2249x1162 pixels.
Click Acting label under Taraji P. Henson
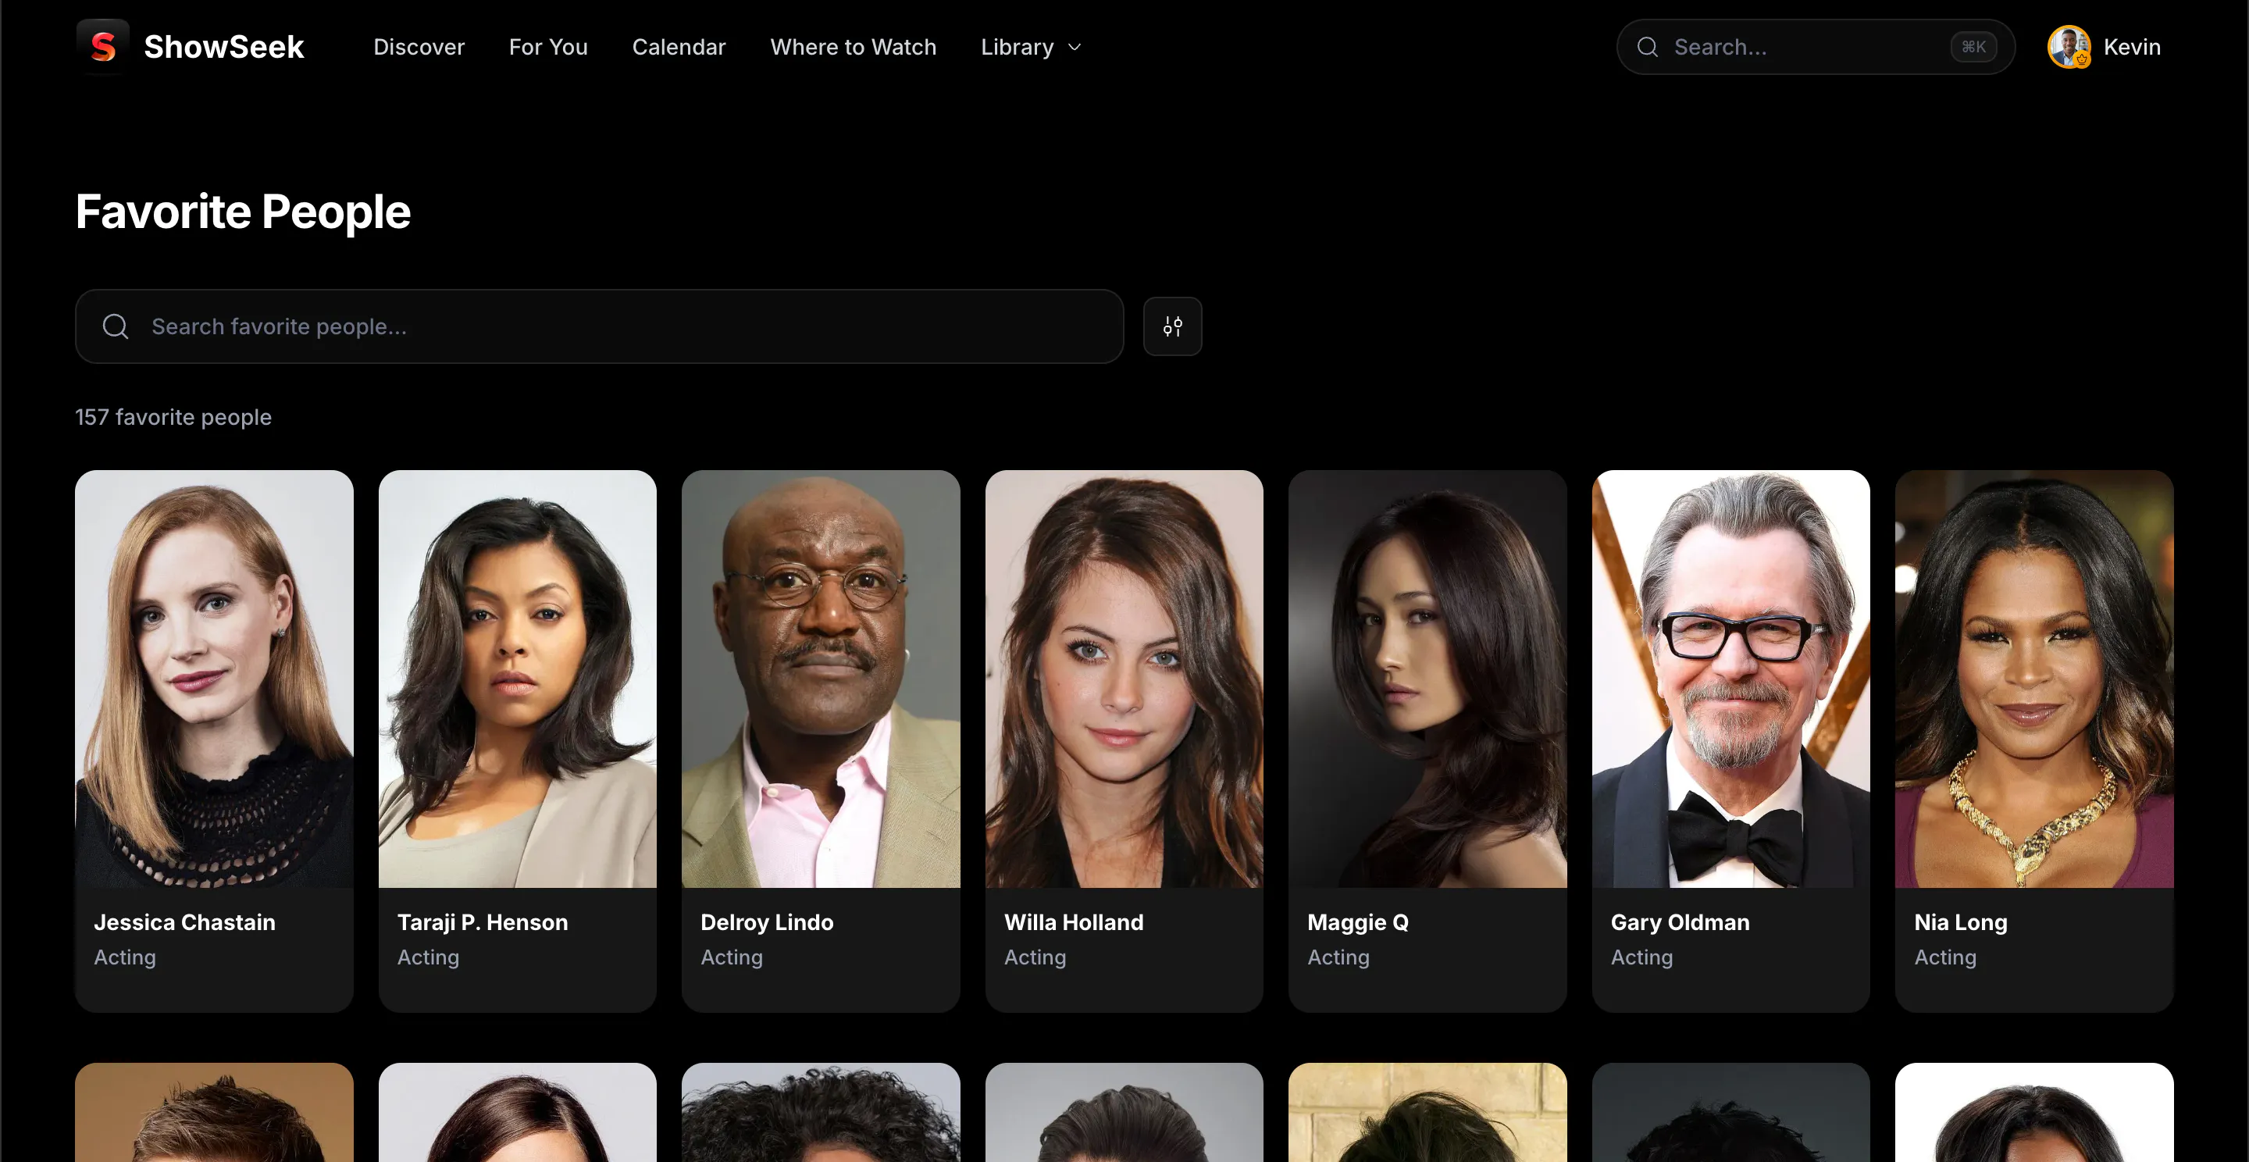[428, 957]
